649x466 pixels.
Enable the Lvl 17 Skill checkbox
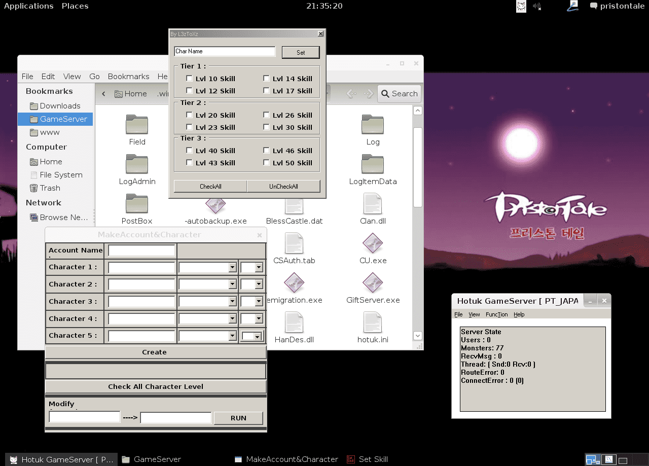pyautogui.click(x=266, y=91)
